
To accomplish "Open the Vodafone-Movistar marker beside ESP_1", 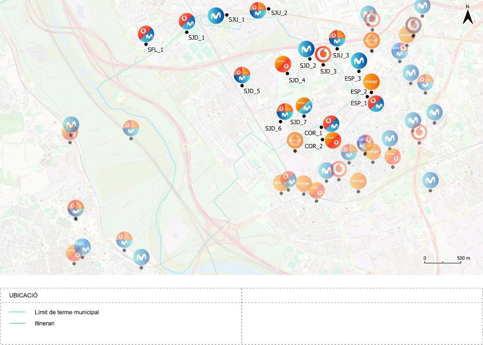I will 376,104.
